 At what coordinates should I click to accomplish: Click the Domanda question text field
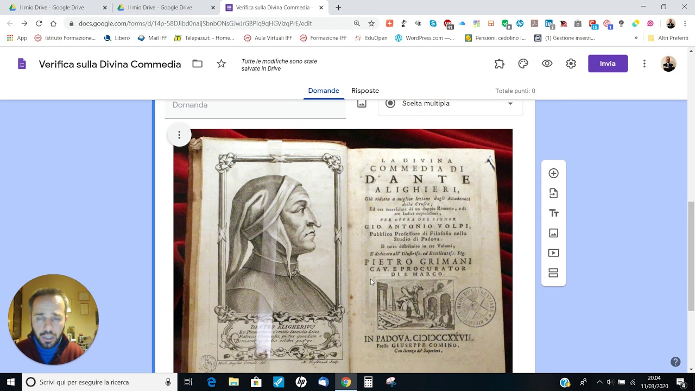click(255, 108)
